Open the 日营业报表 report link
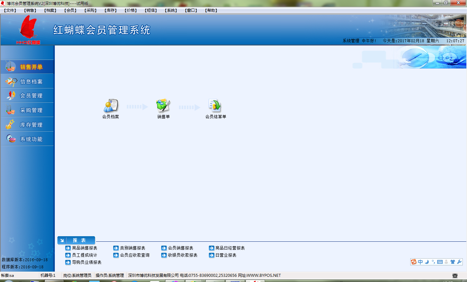467x282 pixels. click(222, 255)
